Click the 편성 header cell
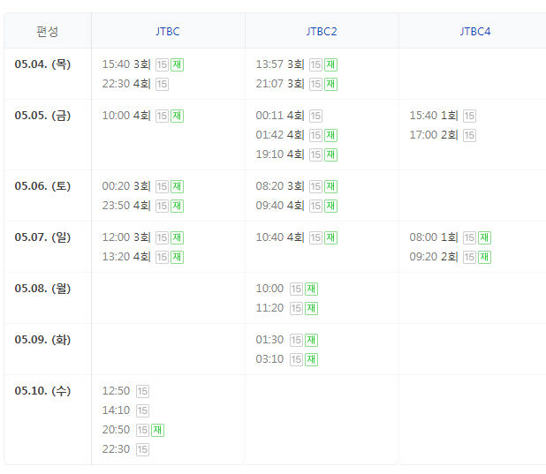The width and height of the screenshot is (546, 474). pos(48,31)
